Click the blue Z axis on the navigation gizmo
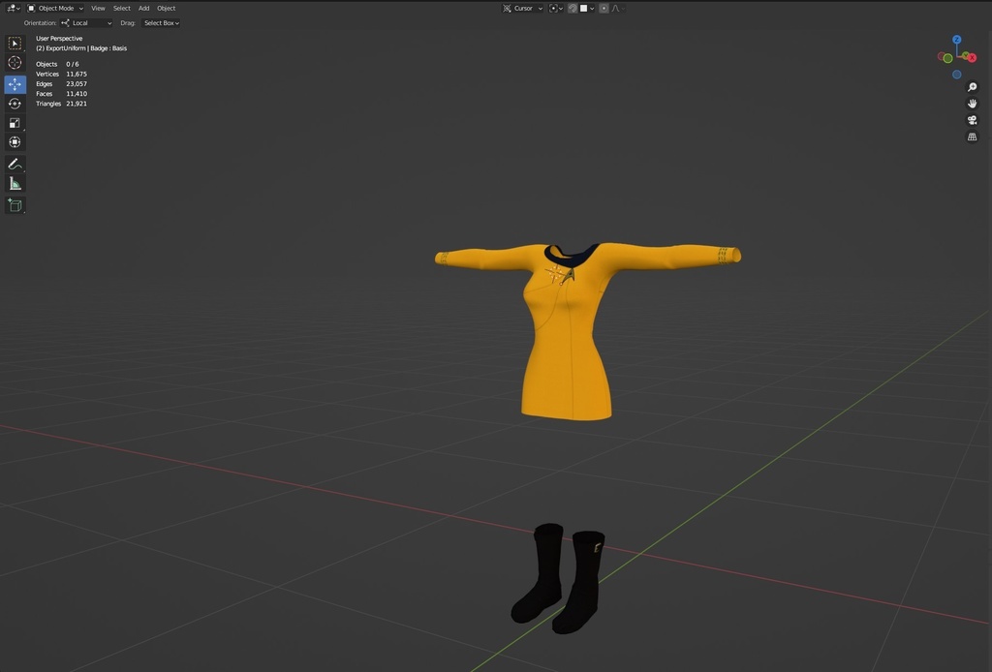The width and height of the screenshot is (992, 672). 956,39
